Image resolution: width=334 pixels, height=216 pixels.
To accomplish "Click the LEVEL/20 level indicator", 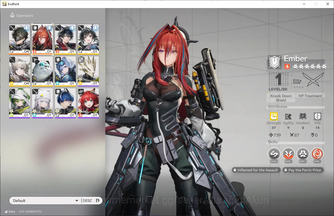I will tap(278, 89).
